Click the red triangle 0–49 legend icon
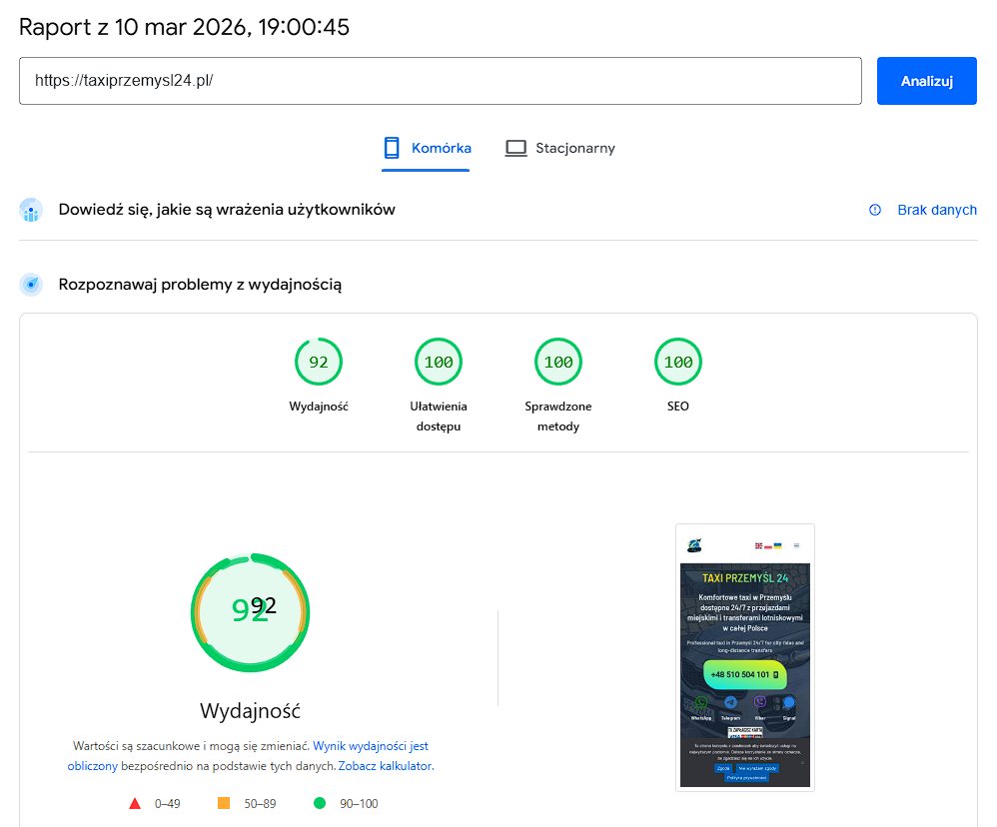Image resolution: width=997 pixels, height=827 pixels. pos(135,803)
